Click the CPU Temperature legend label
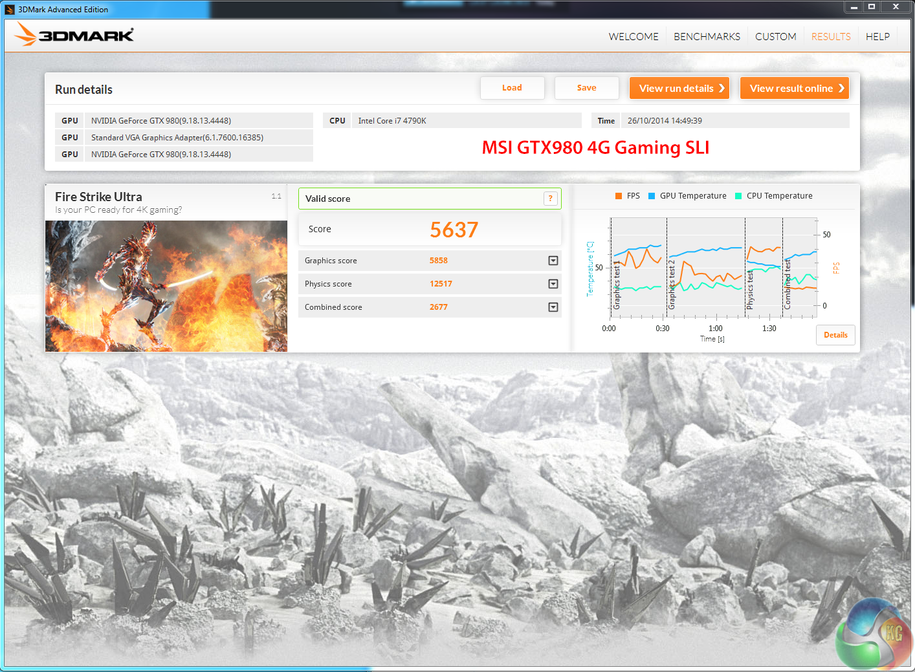915x672 pixels. pos(780,196)
